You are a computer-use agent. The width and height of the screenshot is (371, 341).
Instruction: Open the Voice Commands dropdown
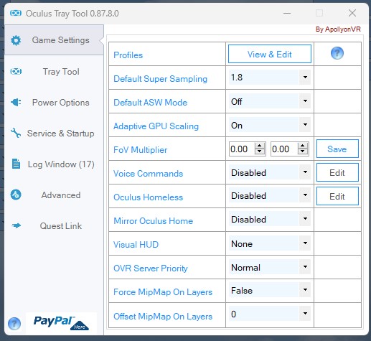click(305, 172)
